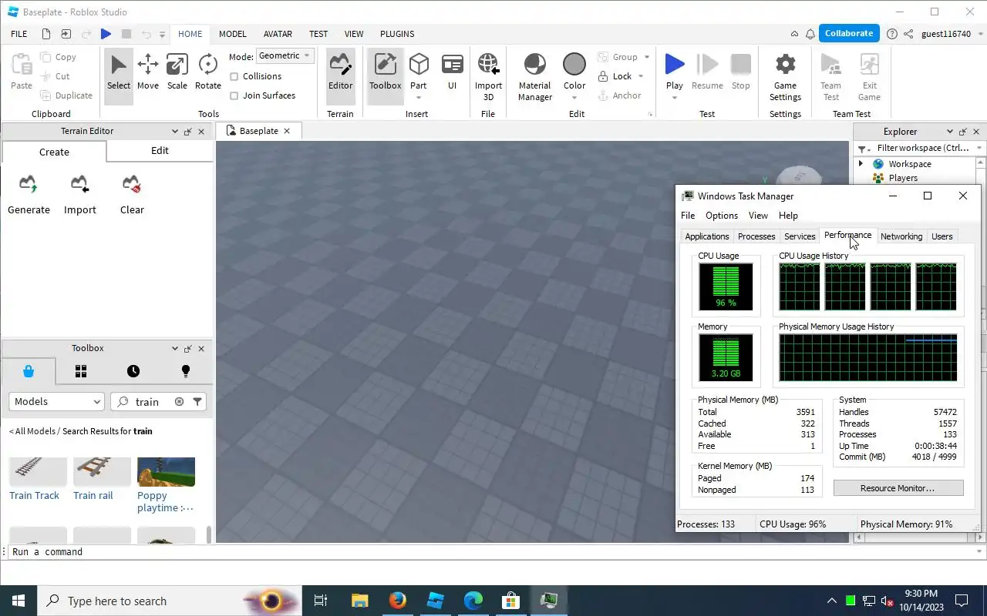Open Microsoft Edge from the taskbar
Screen dimensions: 987x616
click(x=473, y=601)
